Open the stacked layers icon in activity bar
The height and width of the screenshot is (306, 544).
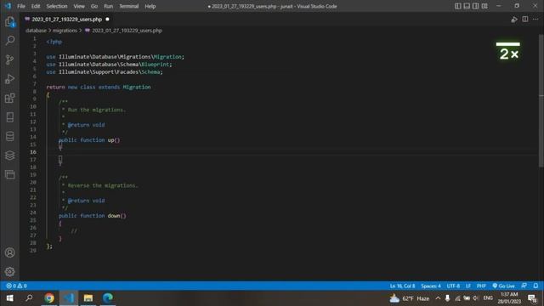point(9,155)
